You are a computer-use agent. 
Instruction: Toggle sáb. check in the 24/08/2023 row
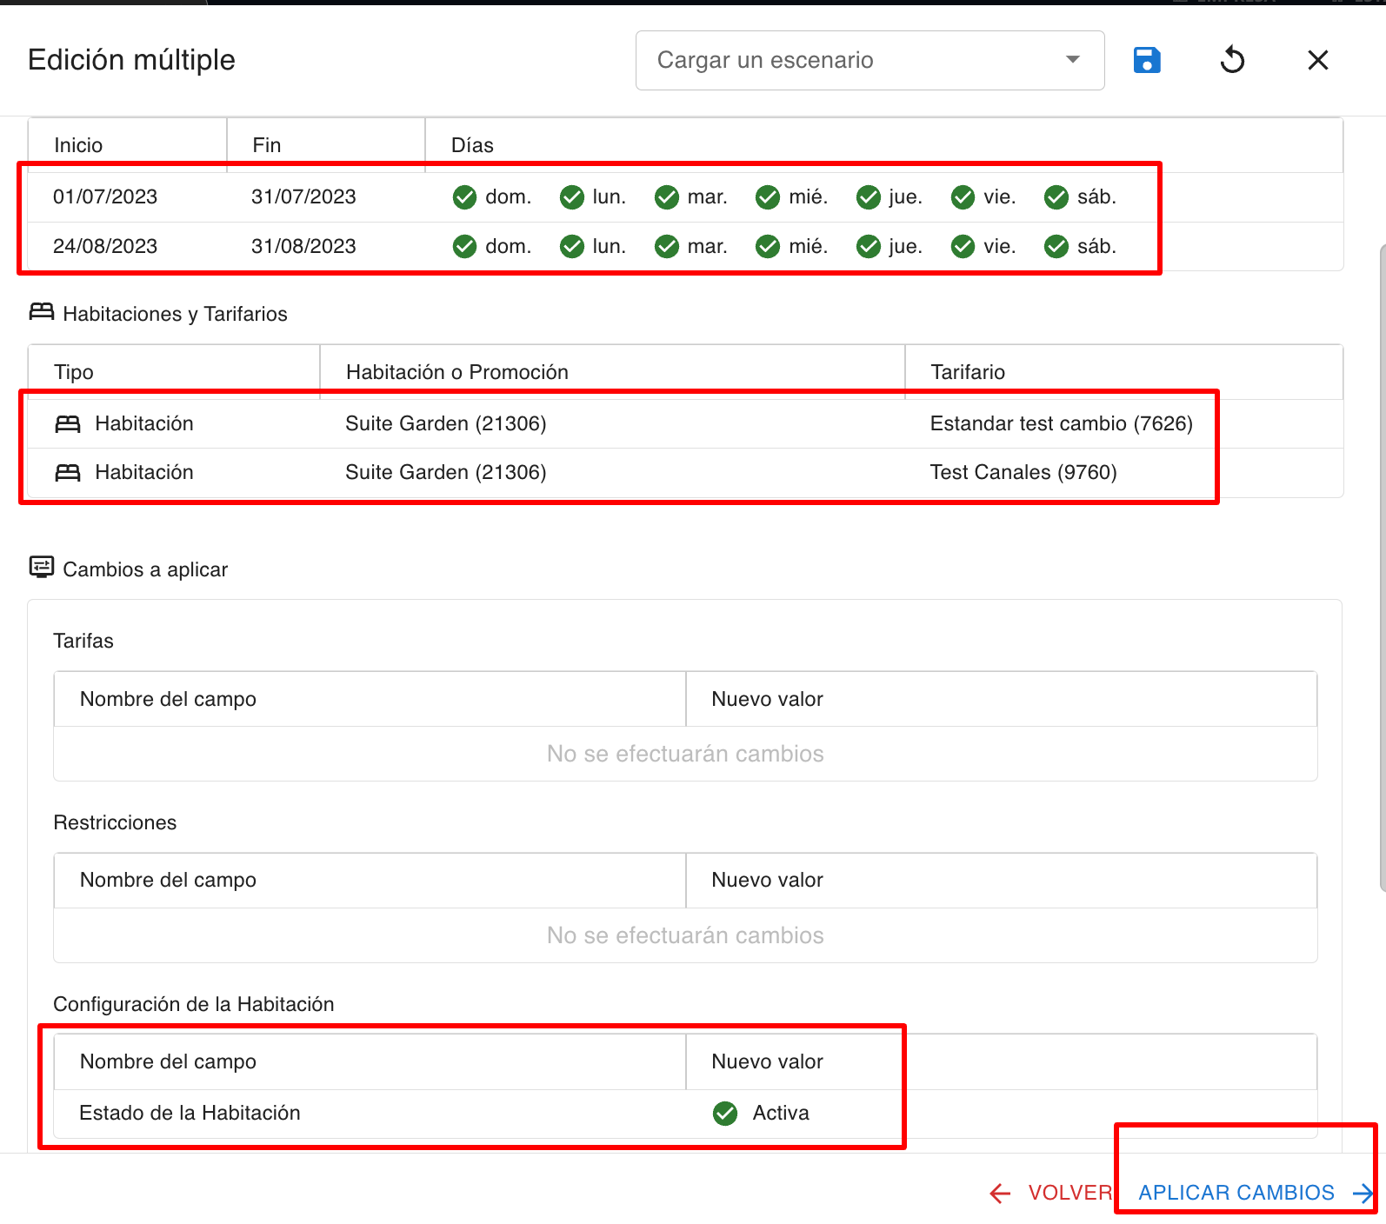click(1056, 247)
